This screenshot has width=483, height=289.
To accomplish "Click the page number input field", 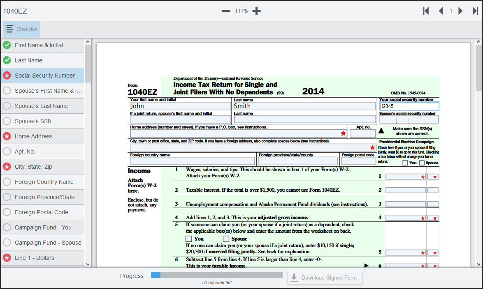I will pyautogui.click(x=450, y=11).
